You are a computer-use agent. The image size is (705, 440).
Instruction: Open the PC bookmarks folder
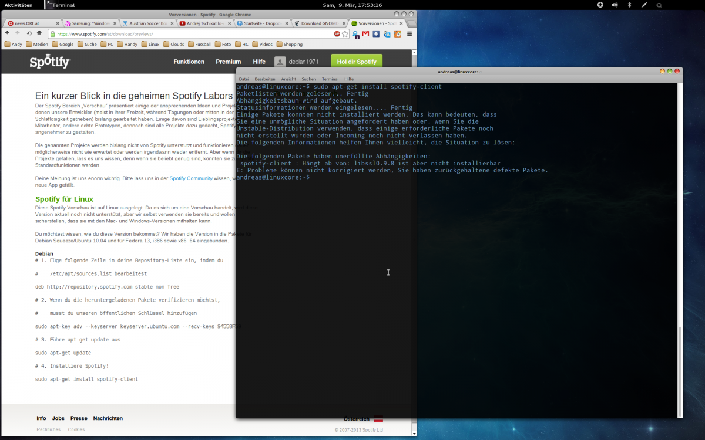pos(107,44)
